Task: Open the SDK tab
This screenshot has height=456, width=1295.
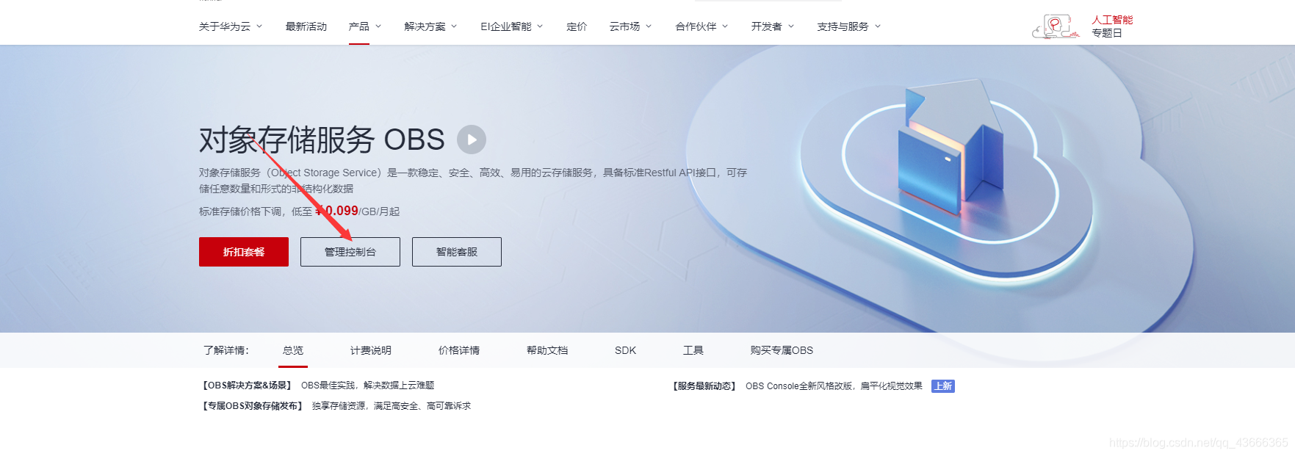Action: pos(626,350)
